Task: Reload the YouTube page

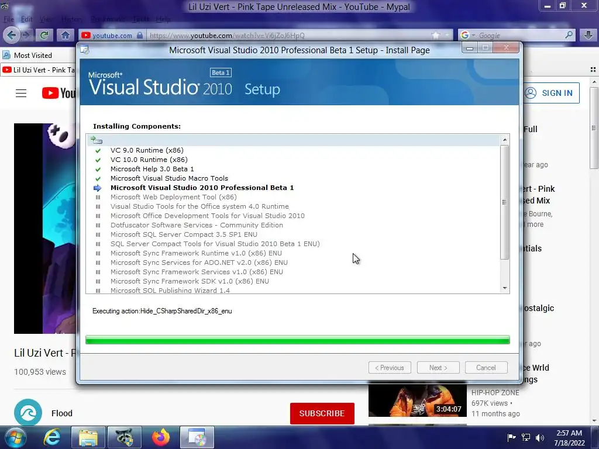Action: tap(44, 36)
